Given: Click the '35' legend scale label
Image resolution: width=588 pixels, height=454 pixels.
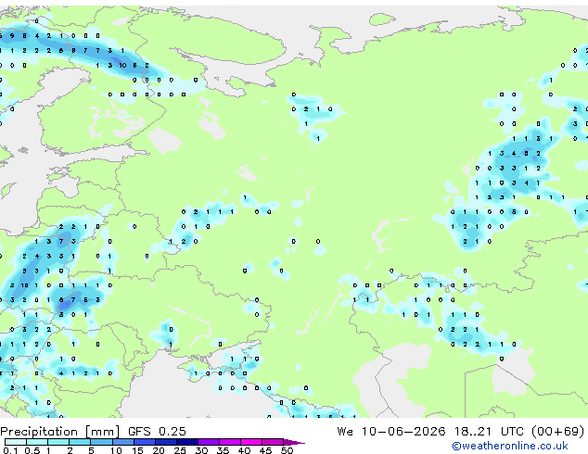Looking at the screenshot, I should [223, 450].
